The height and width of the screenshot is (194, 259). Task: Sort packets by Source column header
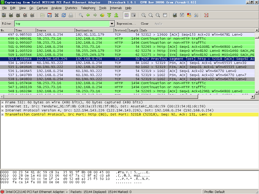[x=55, y=30]
